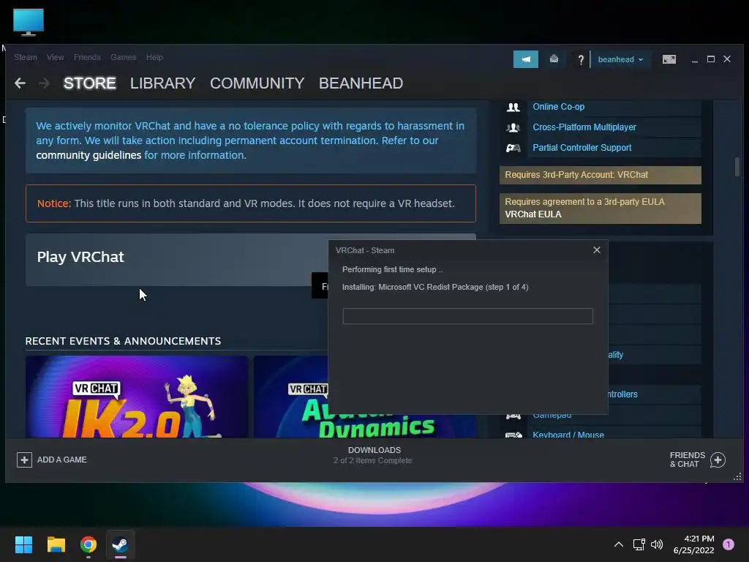Image resolution: width=749 pixels, height=562 pixels.
Task: Click the Partial Controller Support gamepad icon
Action: pyautogui.click(x=513, y=148)
